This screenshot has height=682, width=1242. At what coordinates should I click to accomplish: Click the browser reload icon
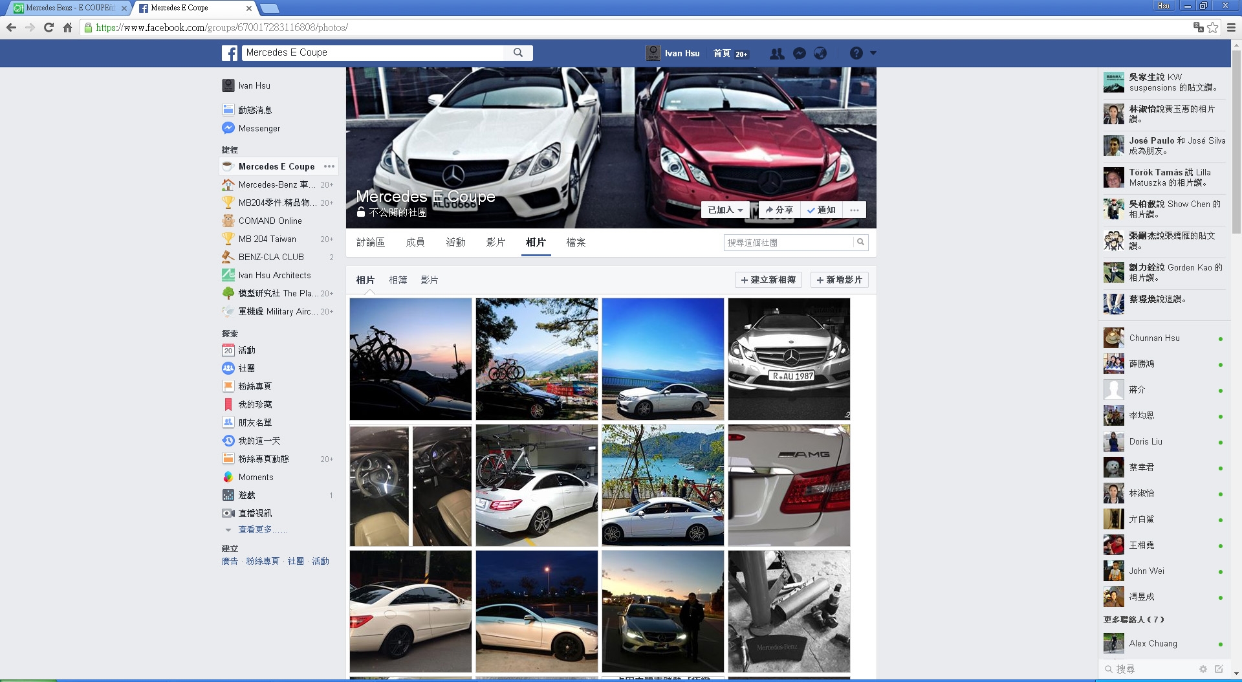pos(49,27)
